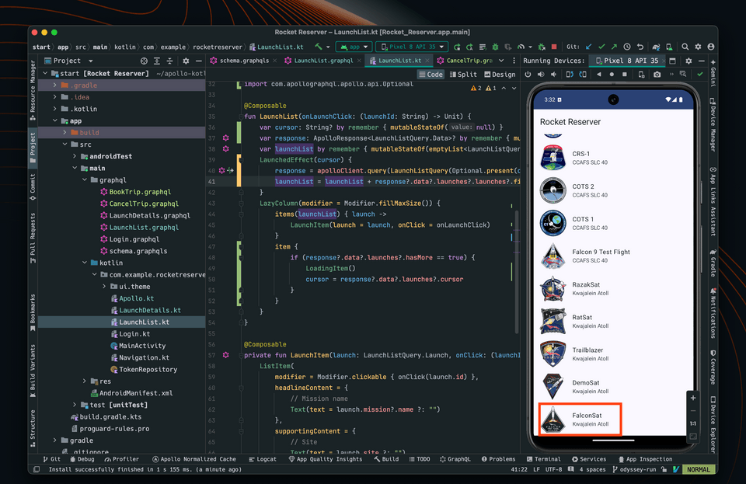Collapse the graphql folder
This screenshot has height=484, width=746.
pos(84,179)
